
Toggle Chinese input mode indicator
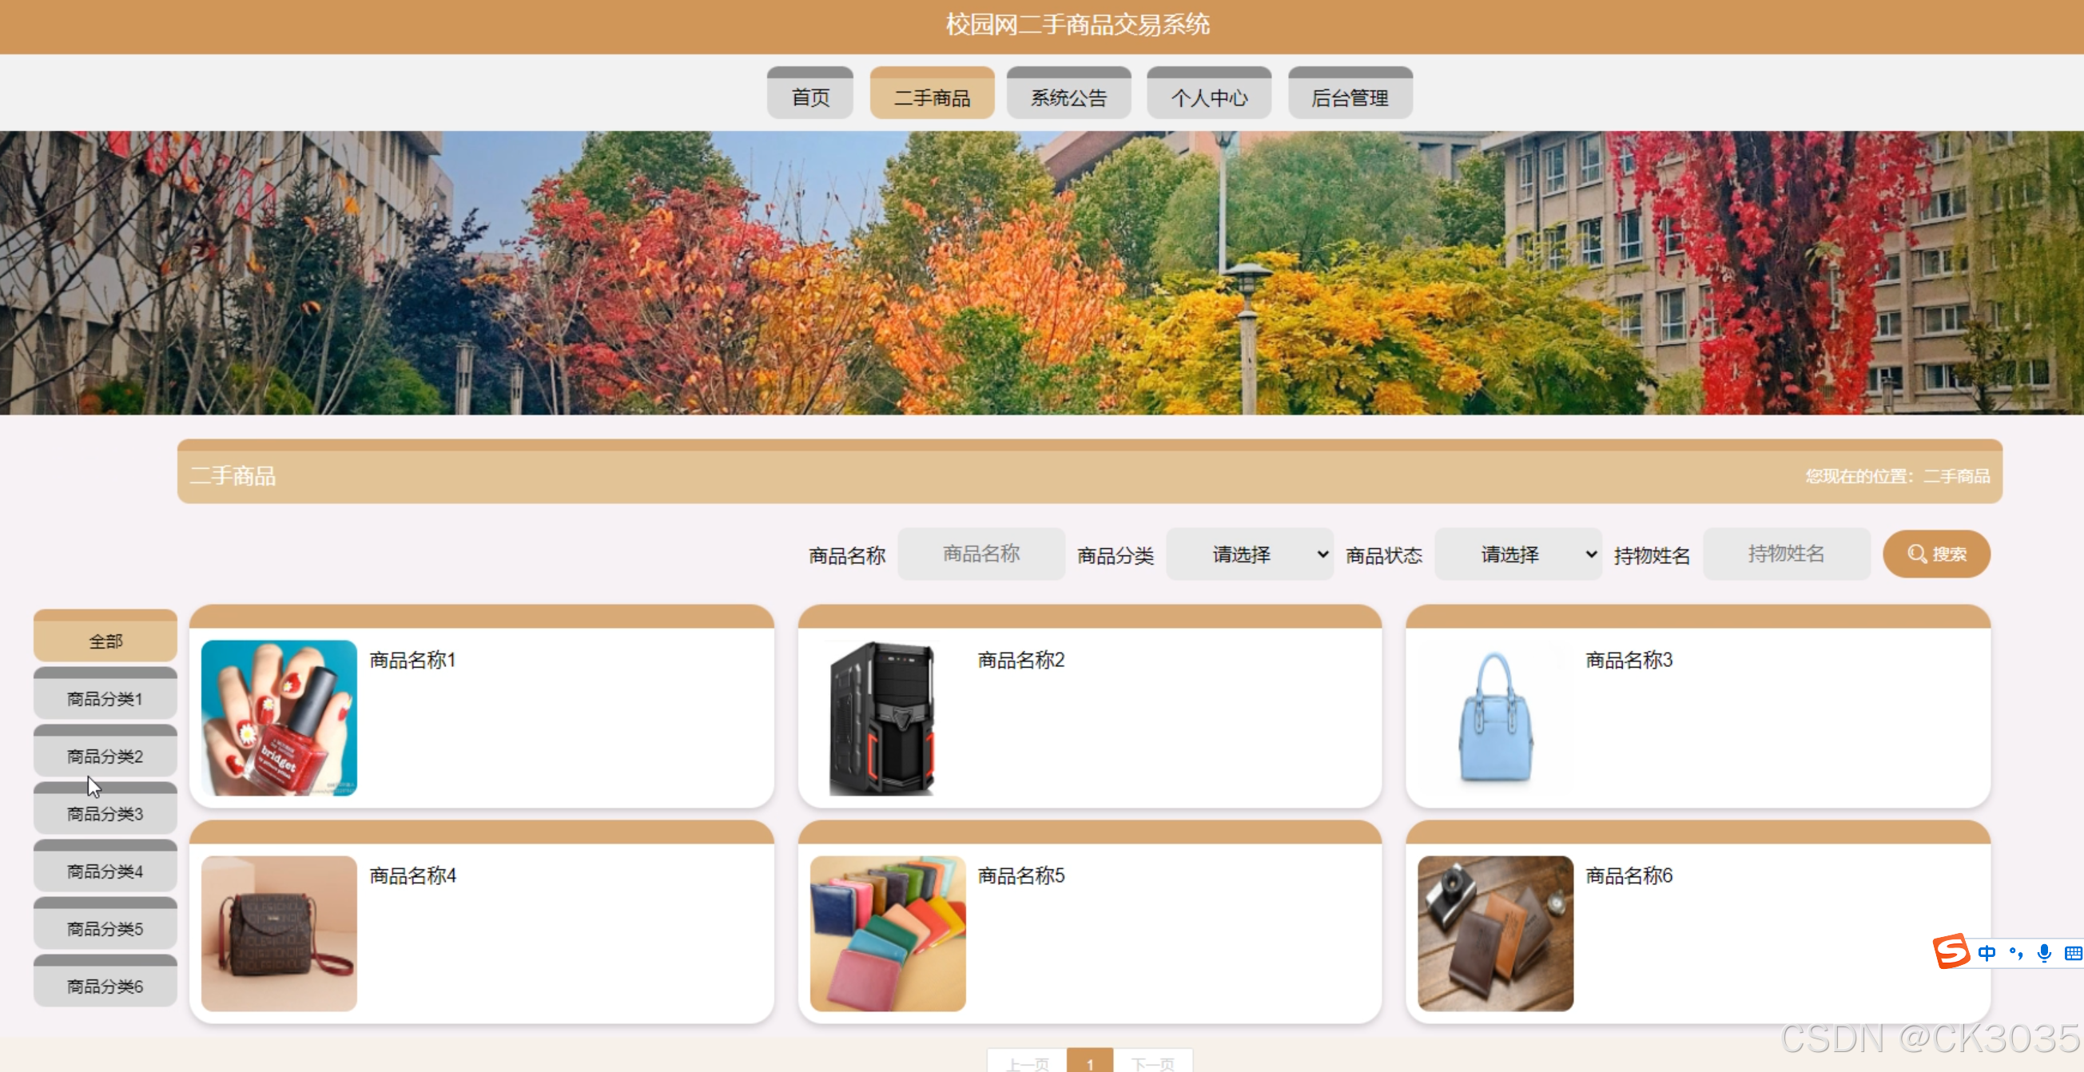1986,953
